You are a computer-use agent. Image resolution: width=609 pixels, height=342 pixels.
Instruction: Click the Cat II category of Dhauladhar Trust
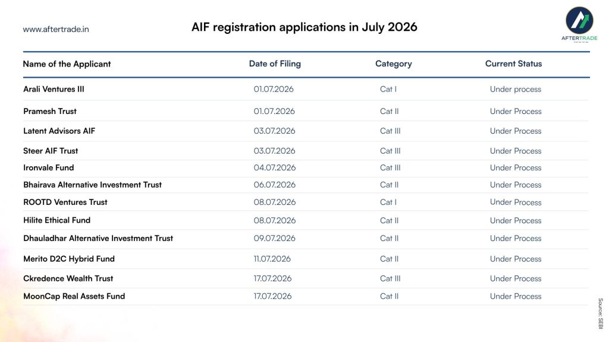(x=390, y=239)
